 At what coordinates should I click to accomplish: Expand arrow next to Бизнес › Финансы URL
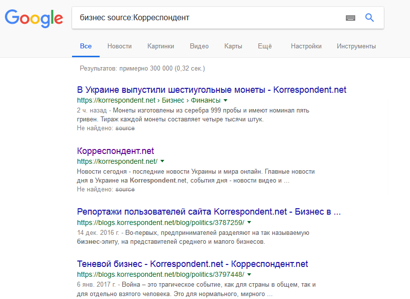click(225, 101)
